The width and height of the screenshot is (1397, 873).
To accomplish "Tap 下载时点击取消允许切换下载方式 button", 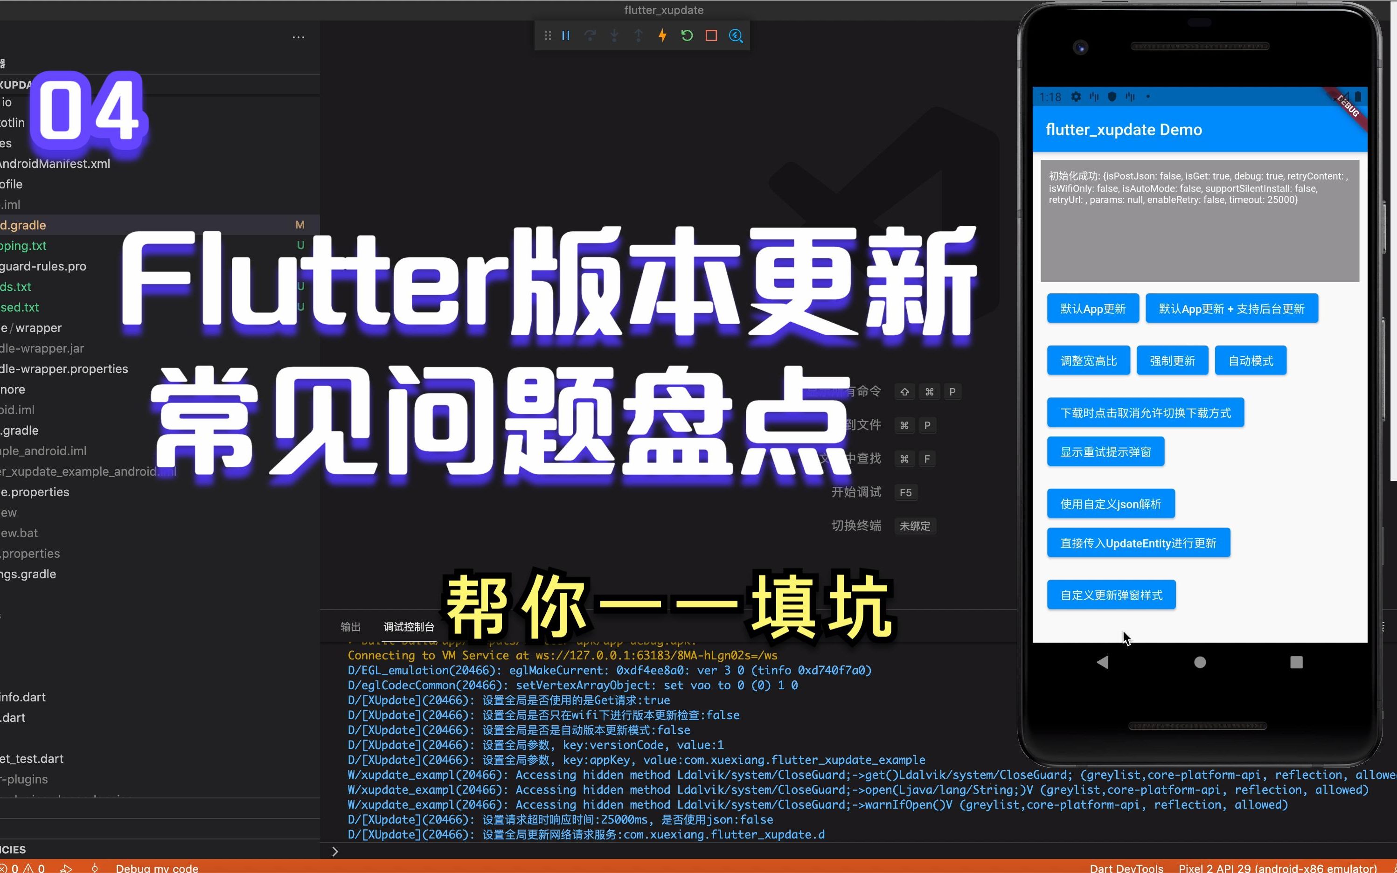I will (1145, 412).
